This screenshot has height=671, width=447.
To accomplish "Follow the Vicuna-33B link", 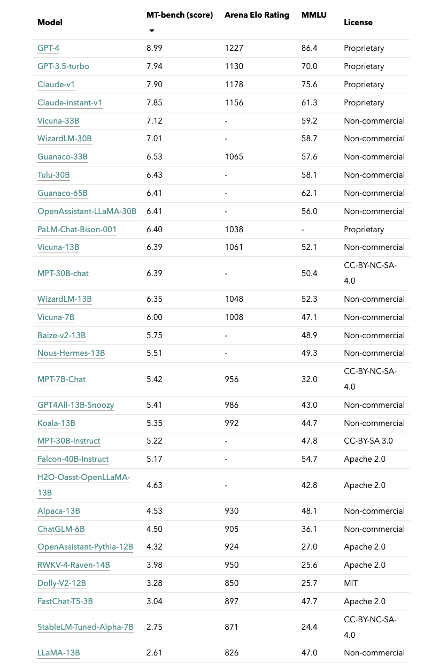I will coord(58,121).
